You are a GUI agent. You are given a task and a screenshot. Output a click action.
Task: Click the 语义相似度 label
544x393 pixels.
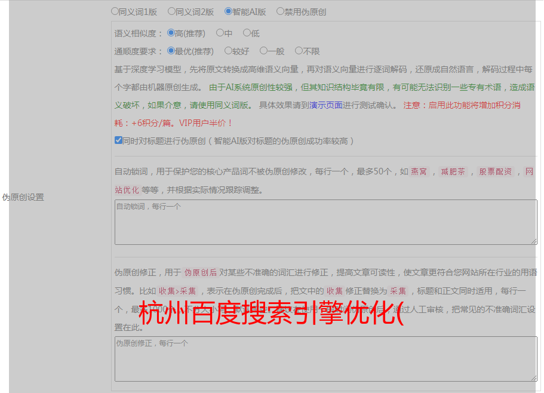point(139,33)
